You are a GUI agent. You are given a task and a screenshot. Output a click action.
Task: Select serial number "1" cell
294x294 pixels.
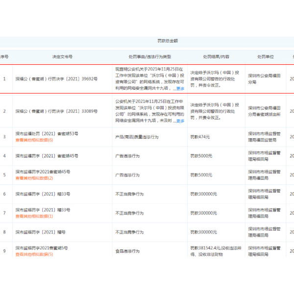point(4,79)
